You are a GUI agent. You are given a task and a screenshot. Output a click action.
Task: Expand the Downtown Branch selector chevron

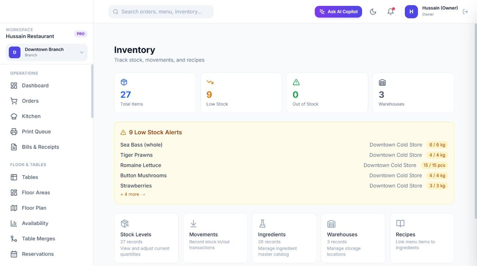(x=82, y=53)
